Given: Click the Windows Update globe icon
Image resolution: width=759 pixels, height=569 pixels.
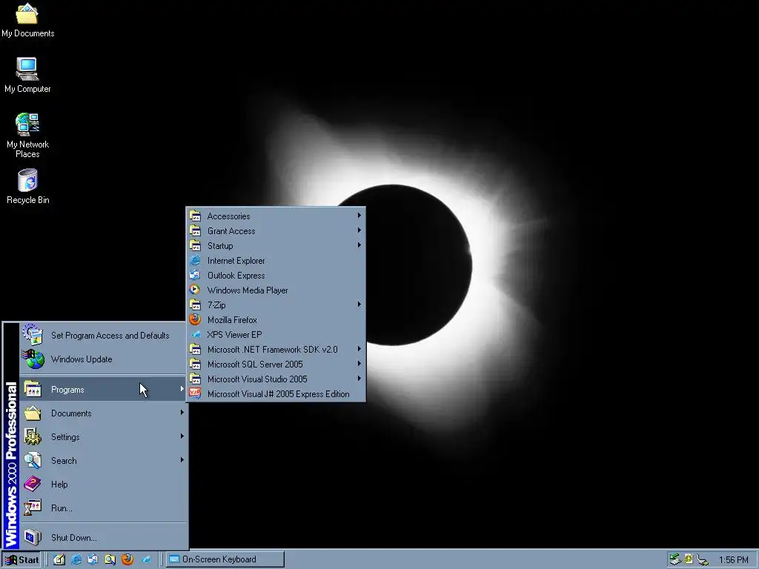Looking at the screenshot, I should (x=33, y=359).
